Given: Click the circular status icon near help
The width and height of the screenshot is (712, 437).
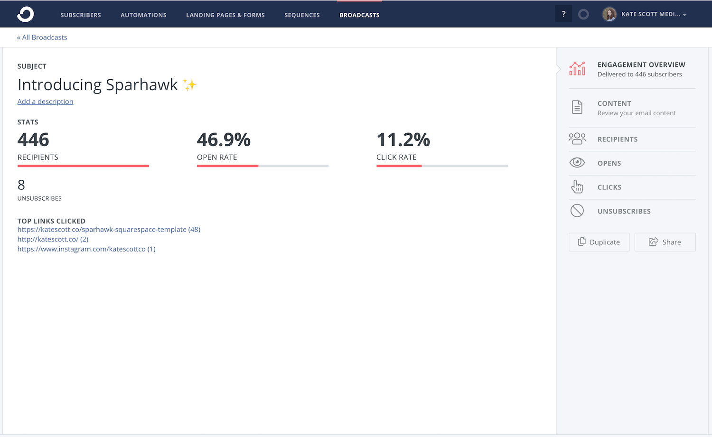Looking at the screenshot, I should (x=583, y=14).
